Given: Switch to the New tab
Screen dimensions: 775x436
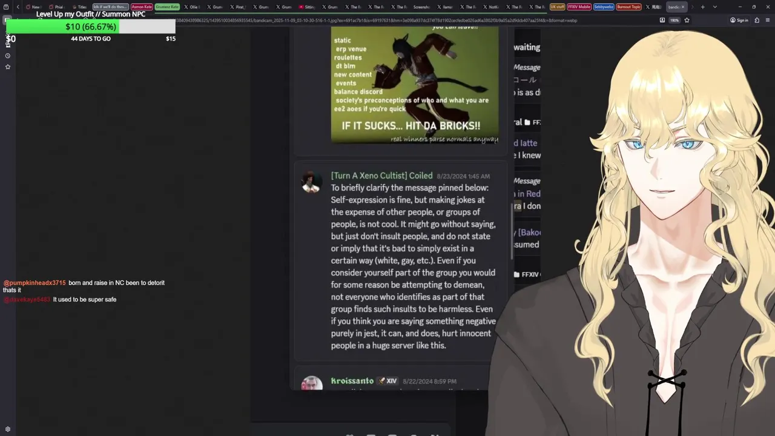Looking at the screenshot, I should (x=33, y=7).
